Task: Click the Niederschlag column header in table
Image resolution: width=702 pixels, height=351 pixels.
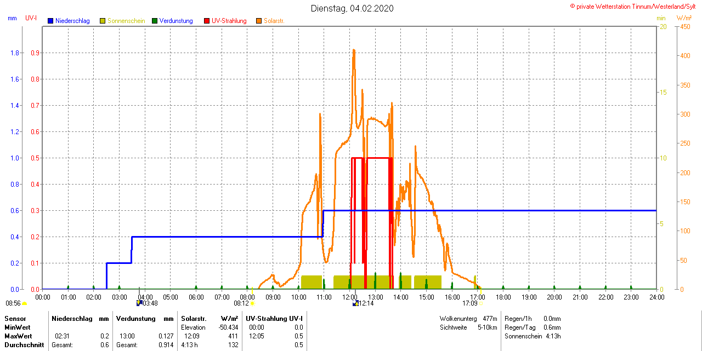Action: point(71,319)
